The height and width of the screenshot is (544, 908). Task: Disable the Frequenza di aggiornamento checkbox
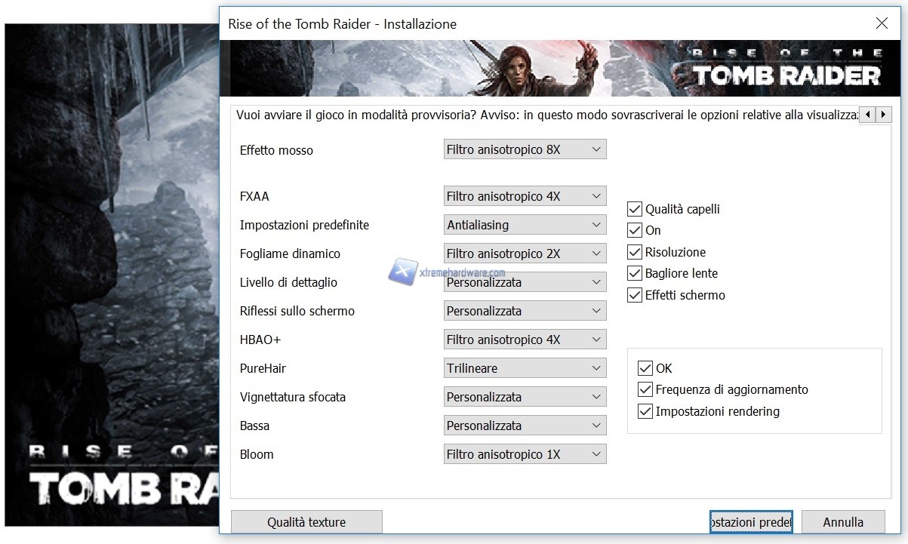pyautogui.click(x=645, y=390)
